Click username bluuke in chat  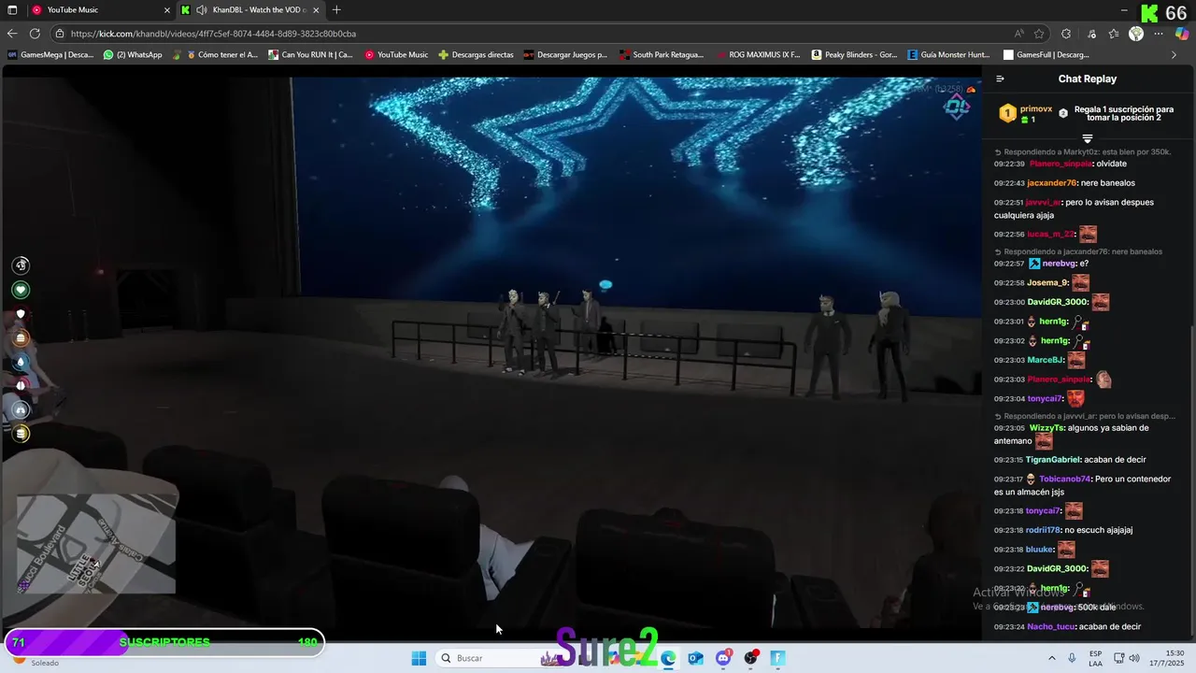pos(1040,550)
